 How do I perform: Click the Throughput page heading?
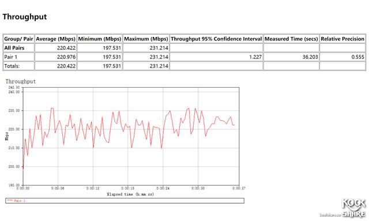tap(25, 17)
